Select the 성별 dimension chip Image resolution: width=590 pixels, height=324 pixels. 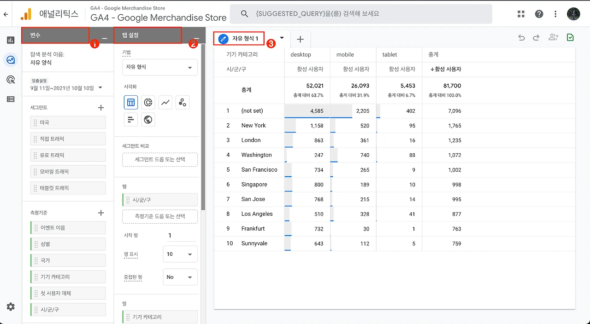pos(68,244)
